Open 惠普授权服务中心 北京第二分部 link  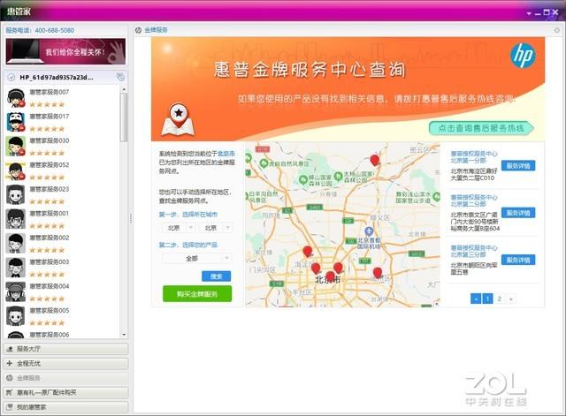[x=474, y=200]
